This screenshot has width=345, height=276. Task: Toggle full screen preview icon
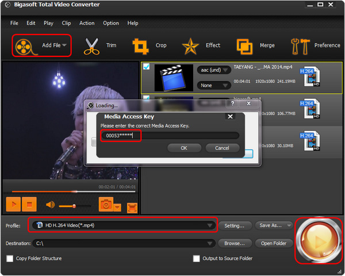pyautogui.click(x=132, y=208)
